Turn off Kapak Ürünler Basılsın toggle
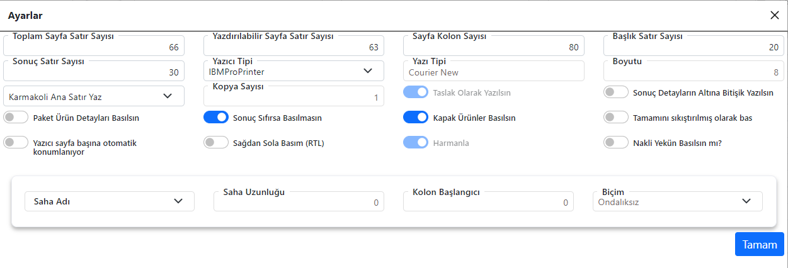Image resolution: width=788 pixels, height=268 pixels. (x=416, y=117)
